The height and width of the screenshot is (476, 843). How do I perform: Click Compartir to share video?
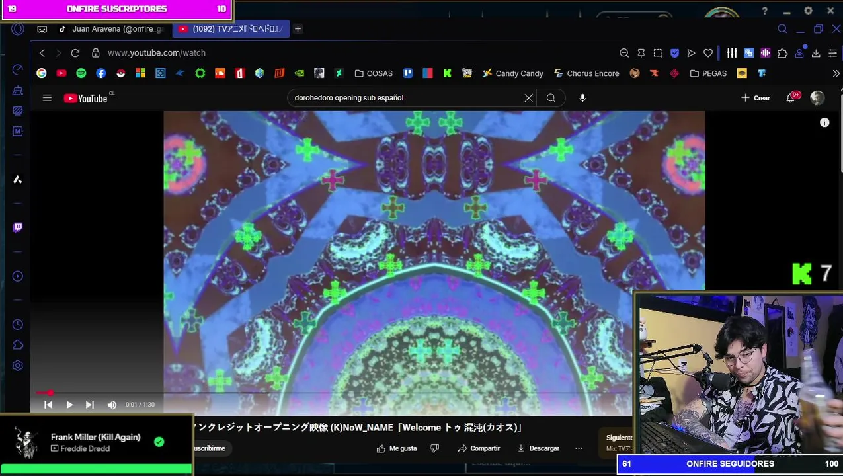click(479, 448)
